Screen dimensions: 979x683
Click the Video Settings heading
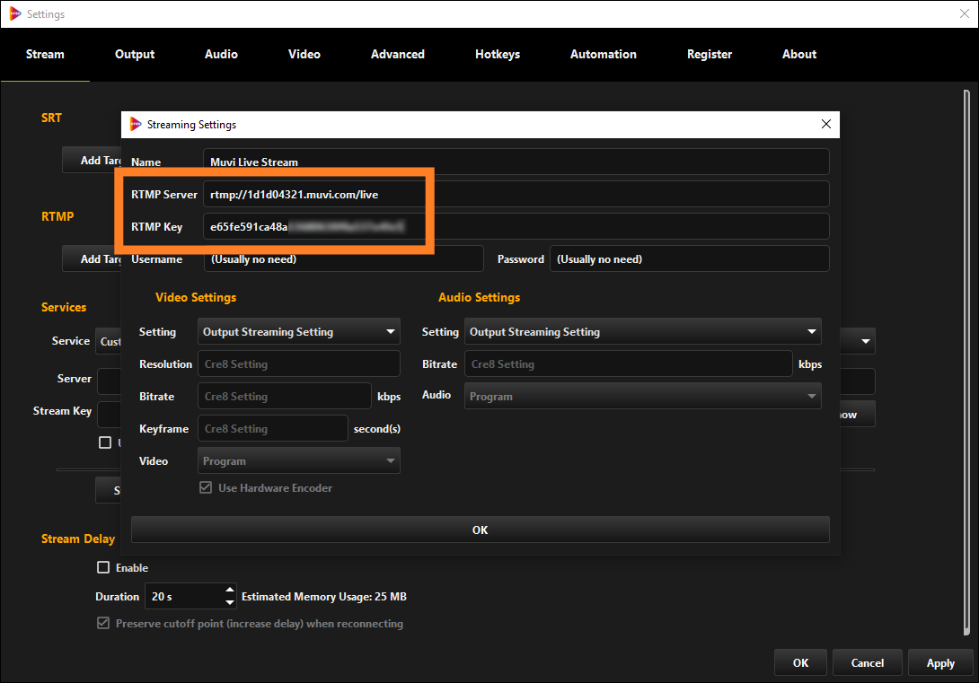(x=196, y=298)
